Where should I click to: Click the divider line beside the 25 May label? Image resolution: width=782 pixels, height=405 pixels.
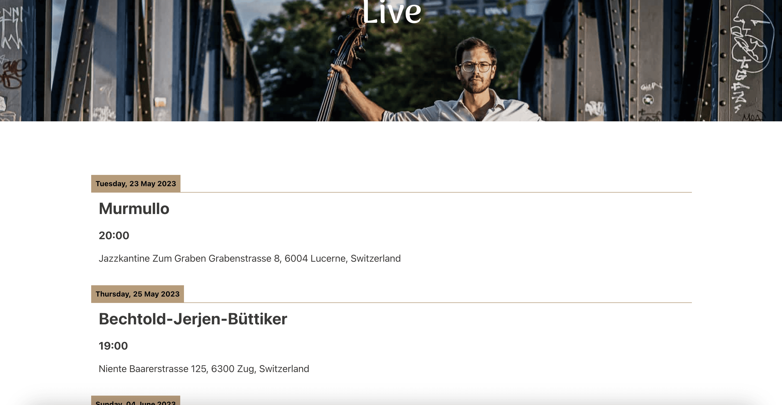pyautogui.click(x=438, y=302)
